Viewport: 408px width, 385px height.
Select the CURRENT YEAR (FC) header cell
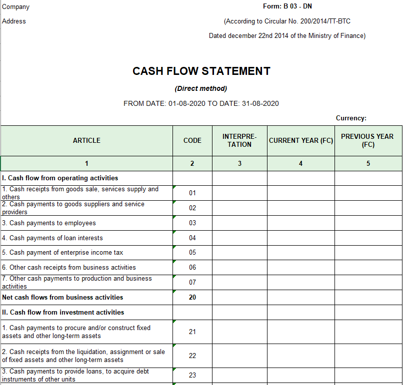300,140
